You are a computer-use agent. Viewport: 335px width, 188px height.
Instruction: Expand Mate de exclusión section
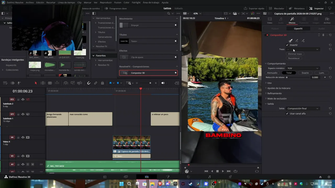pyautogui.click(x=276, y=99)
